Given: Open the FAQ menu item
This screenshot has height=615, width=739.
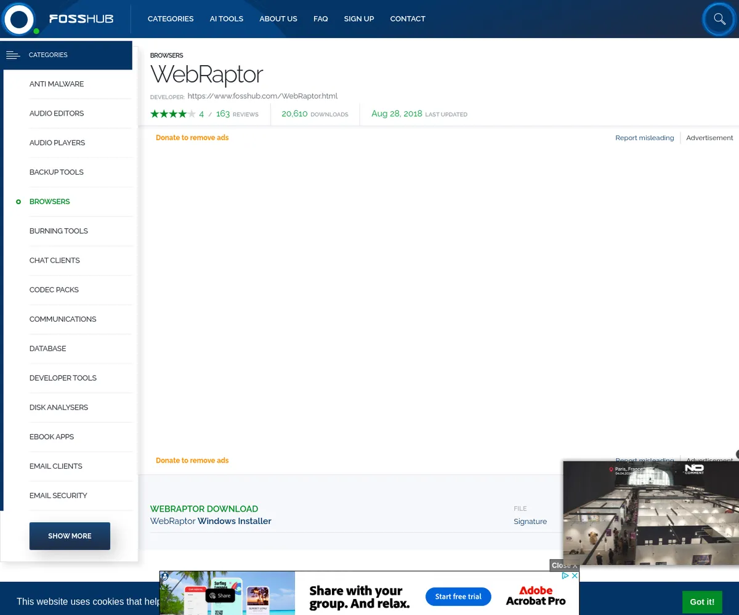Looking at the screenshot, I should [x=320, y=19].
